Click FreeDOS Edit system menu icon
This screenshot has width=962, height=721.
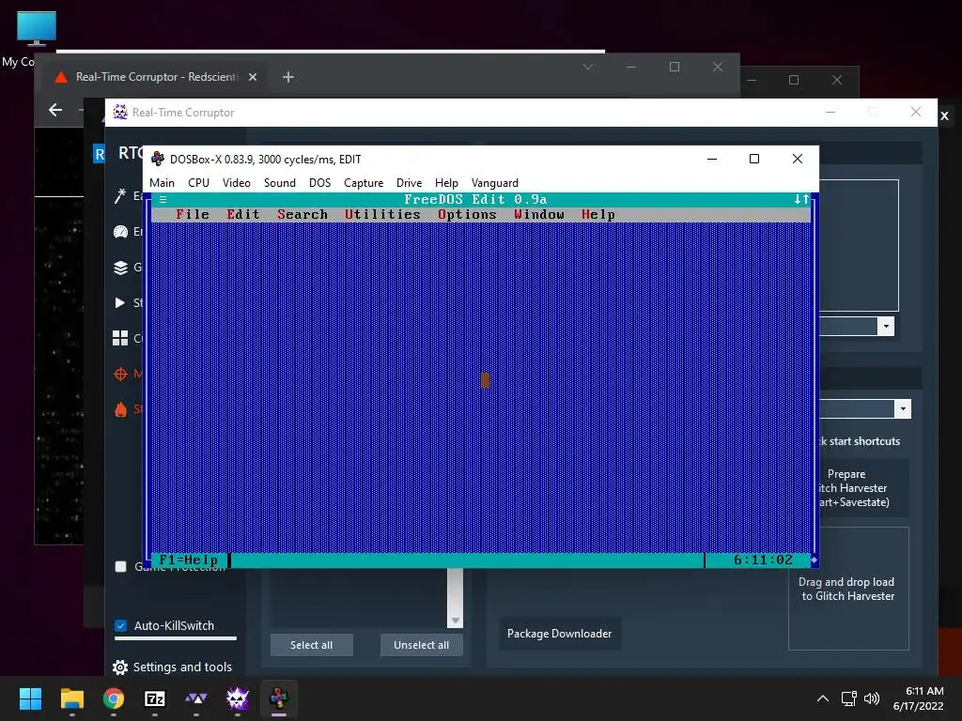163,199
